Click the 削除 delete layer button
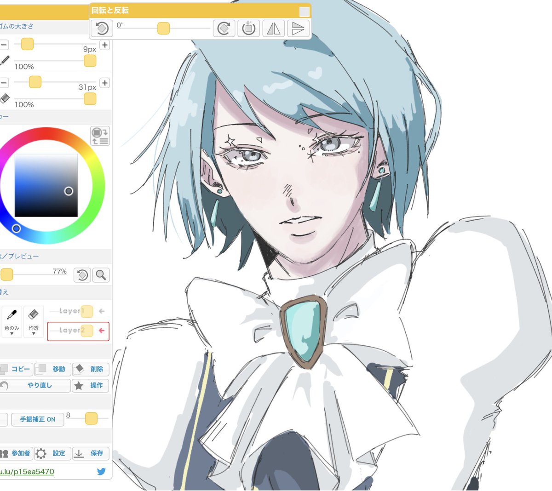This screenshot has height=491, width=552. click(x=91, y=369)
